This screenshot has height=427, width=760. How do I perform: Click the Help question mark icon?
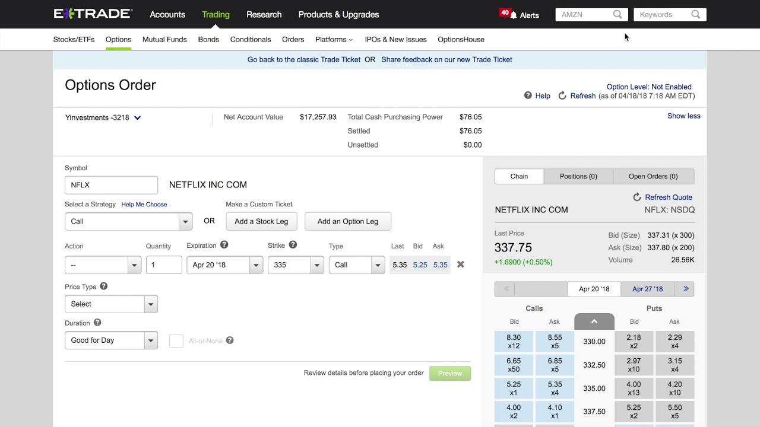point(528,95)
